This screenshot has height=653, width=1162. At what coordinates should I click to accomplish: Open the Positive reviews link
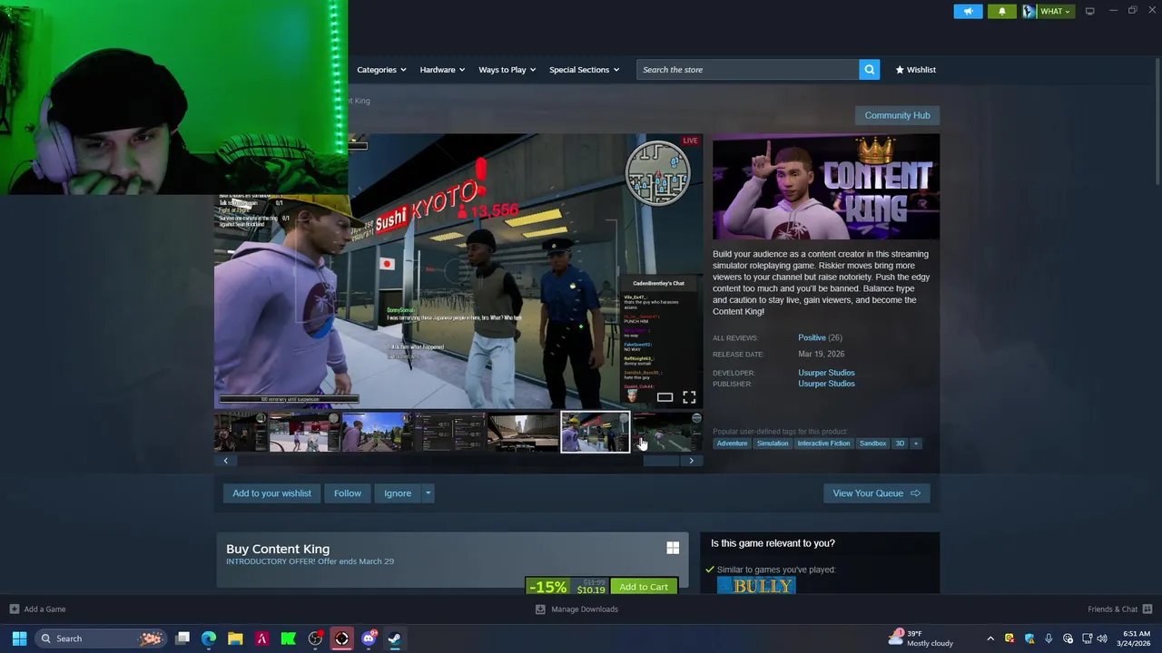(812, 337)
